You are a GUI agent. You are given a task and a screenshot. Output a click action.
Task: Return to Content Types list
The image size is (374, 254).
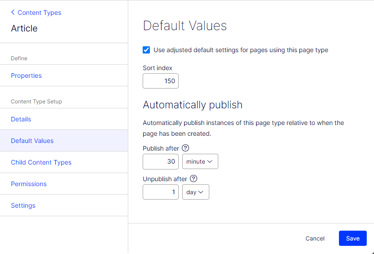[x=39, y=13]
